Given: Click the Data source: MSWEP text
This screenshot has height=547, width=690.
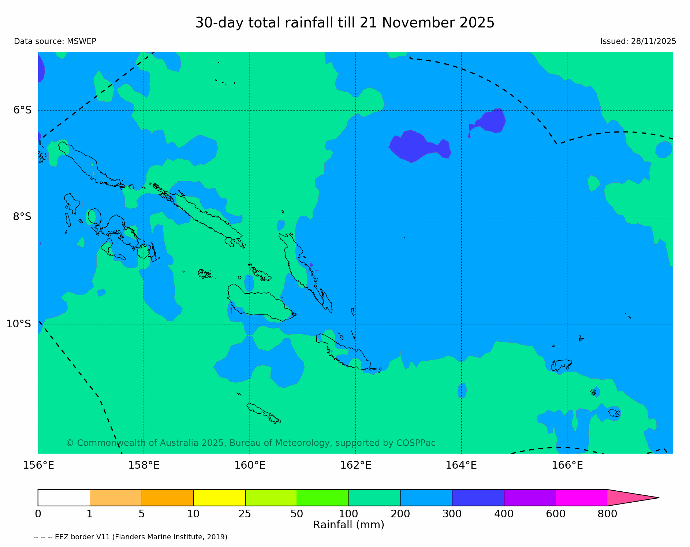Looking at the screenshot, I should pos(55,41).
